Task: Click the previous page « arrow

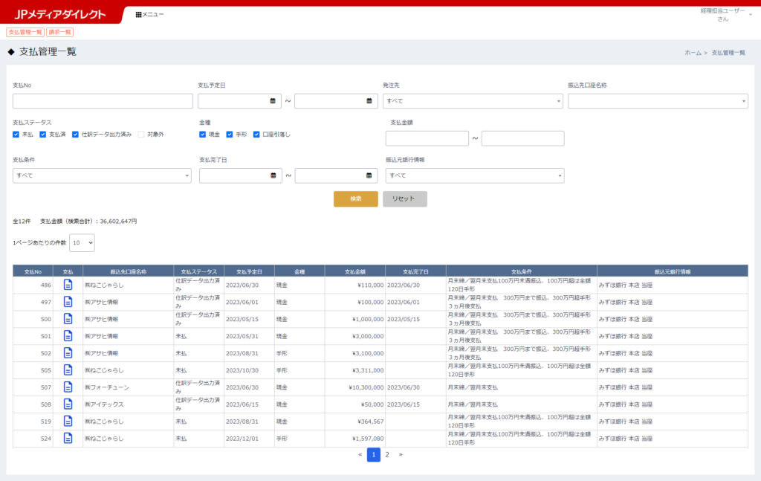Action: (360, 455)
